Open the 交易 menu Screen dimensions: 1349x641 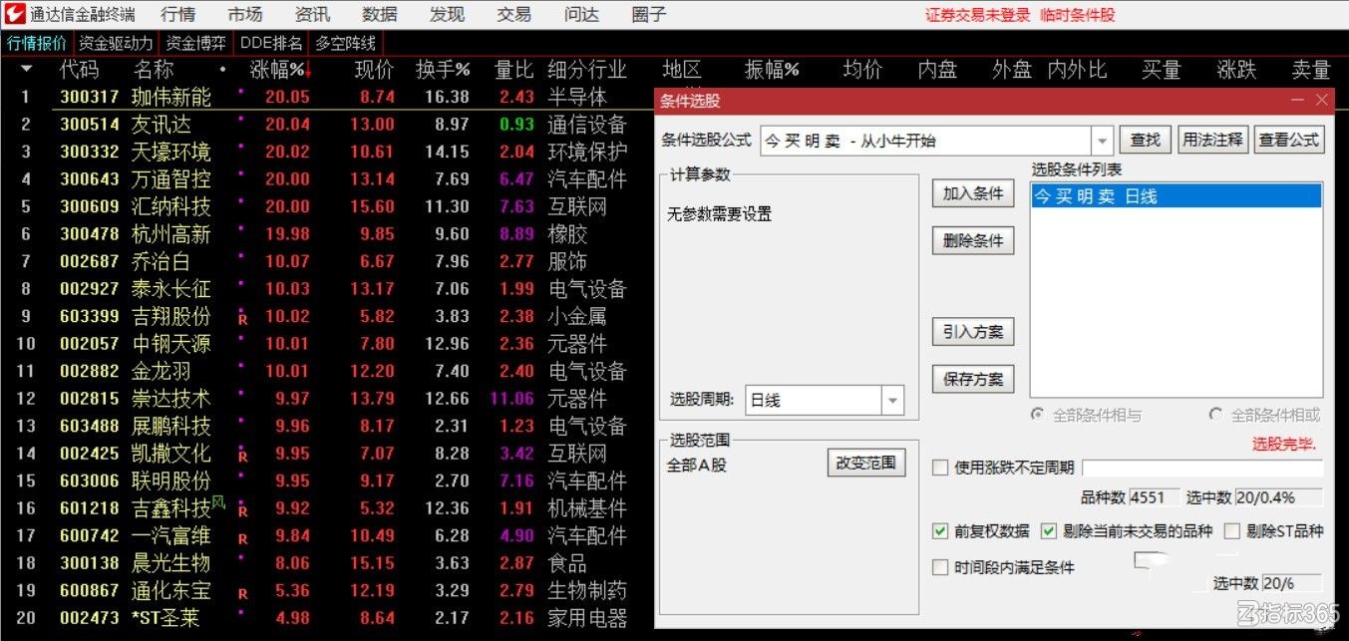tap(513, 15)
